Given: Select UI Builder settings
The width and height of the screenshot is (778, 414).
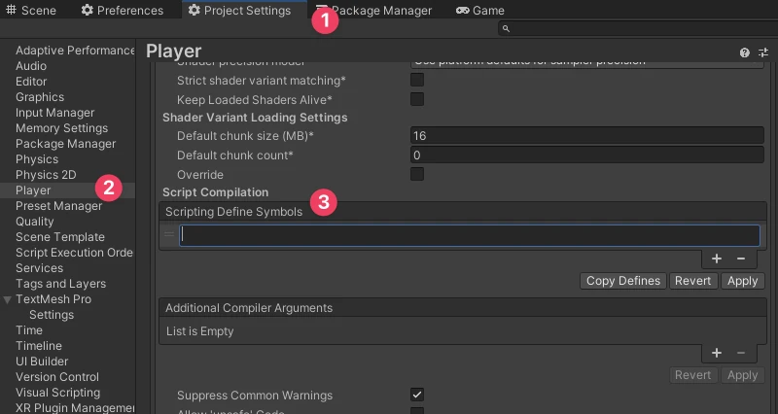Looking at the screenshot, I should pyautogui.click(x=42, y=361).
